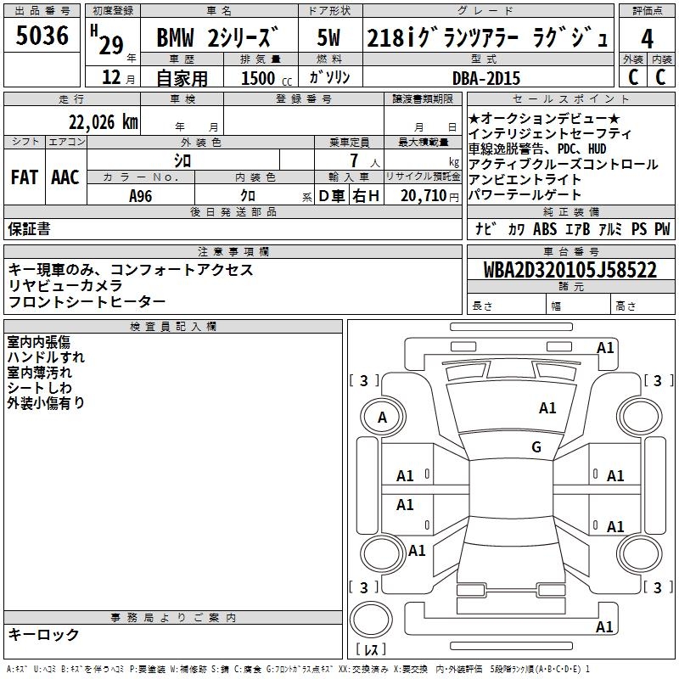679x679 pixels.
Task: Select the grade 218iグランツアラー ラグジュ
Action: pyautogui.click(x=488, y=37)
